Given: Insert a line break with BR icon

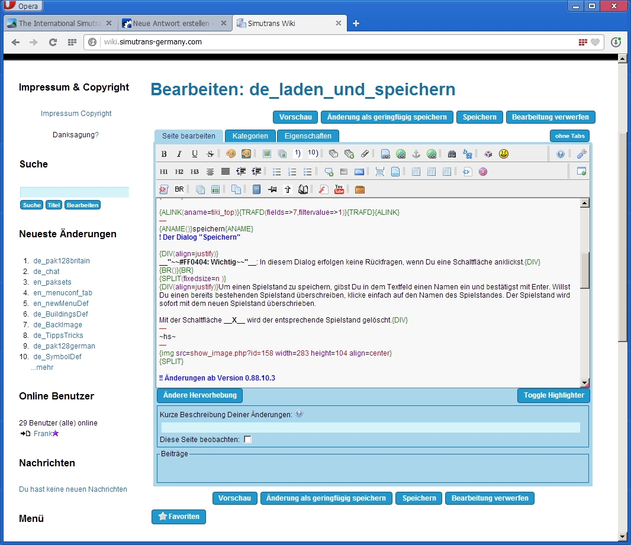Looking at the screenshot, I should (x=179, y=189).
